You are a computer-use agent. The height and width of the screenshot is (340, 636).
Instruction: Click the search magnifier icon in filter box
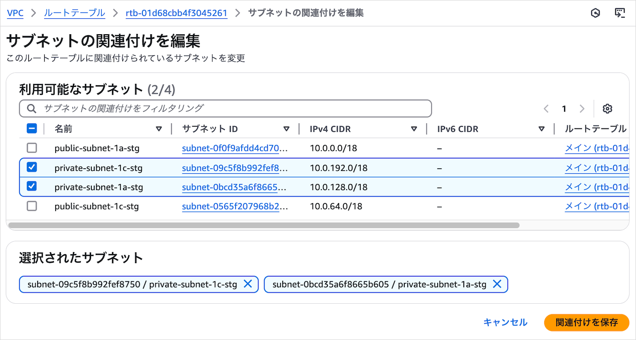(x=31, y=108)
